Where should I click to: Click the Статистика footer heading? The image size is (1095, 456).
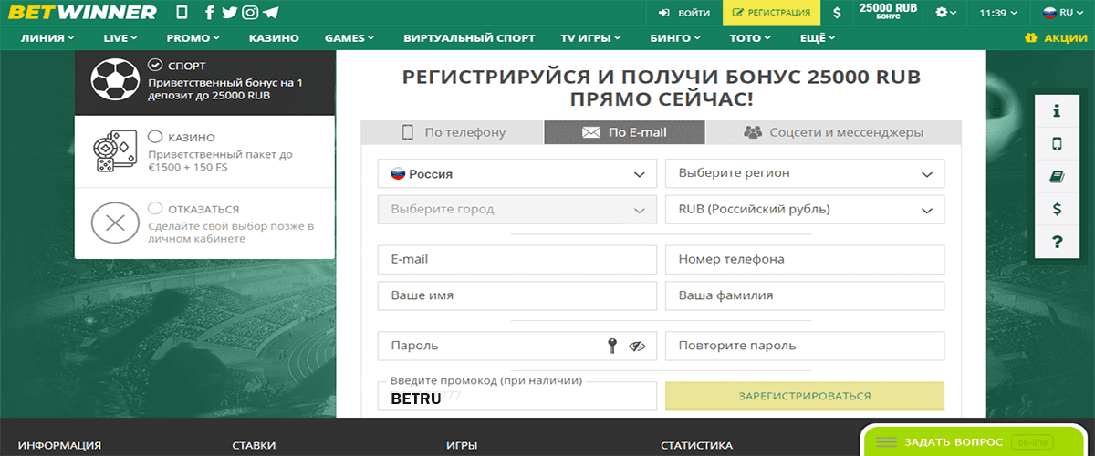pos(696,446)
